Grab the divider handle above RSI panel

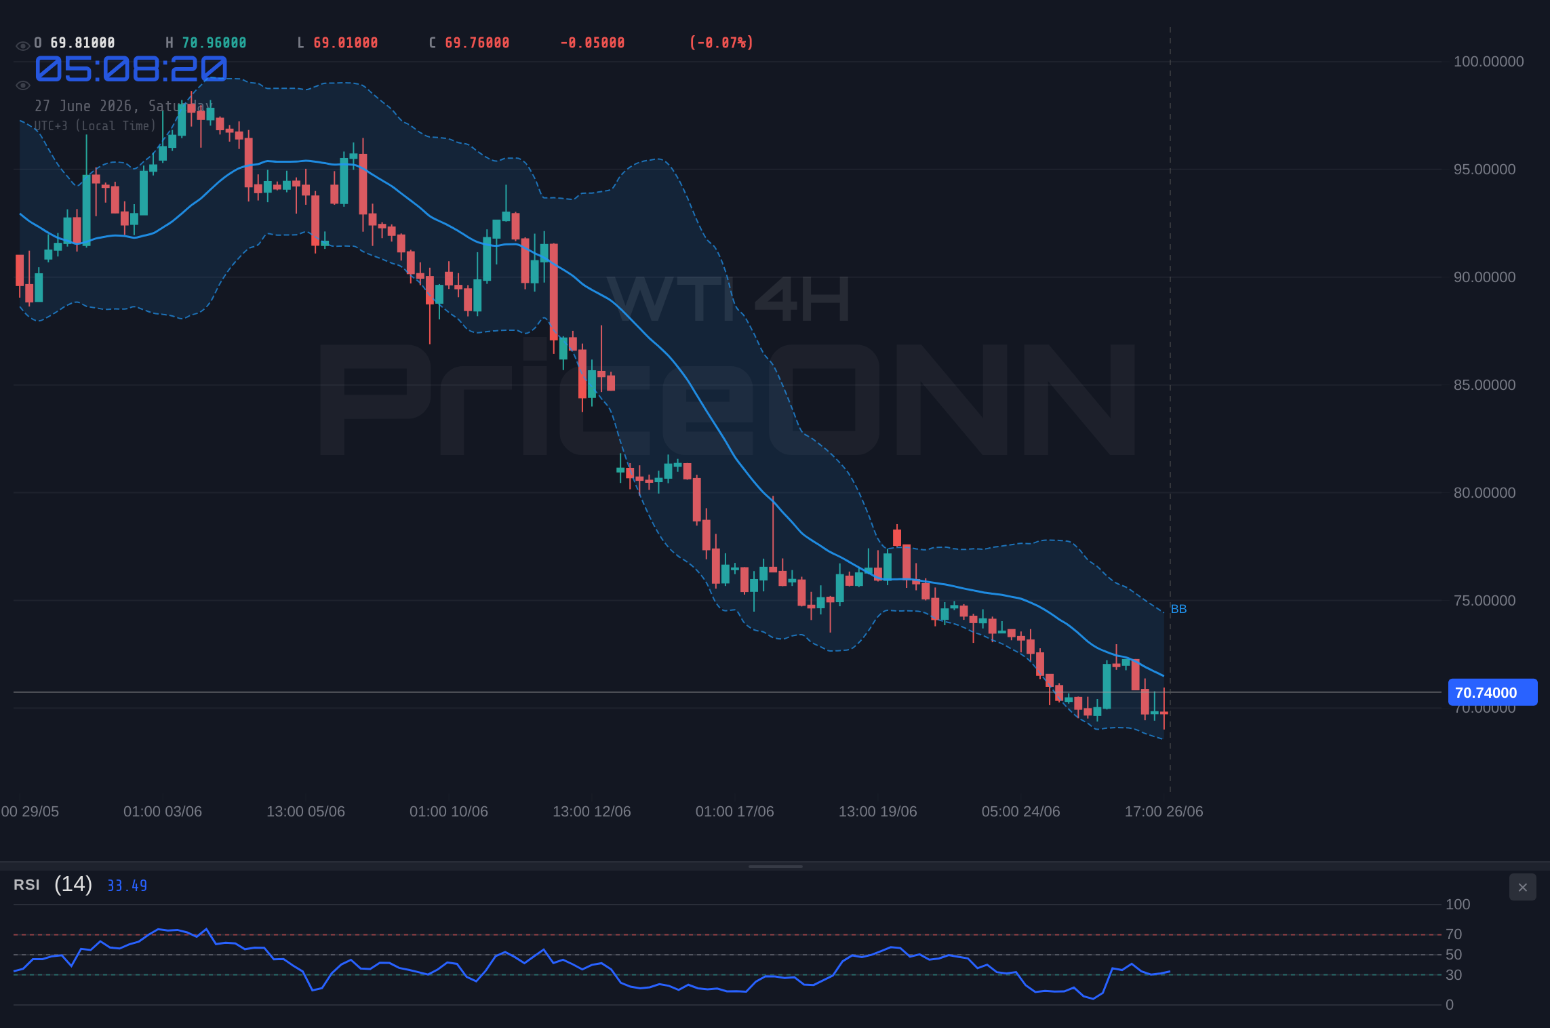click(775, 866)
